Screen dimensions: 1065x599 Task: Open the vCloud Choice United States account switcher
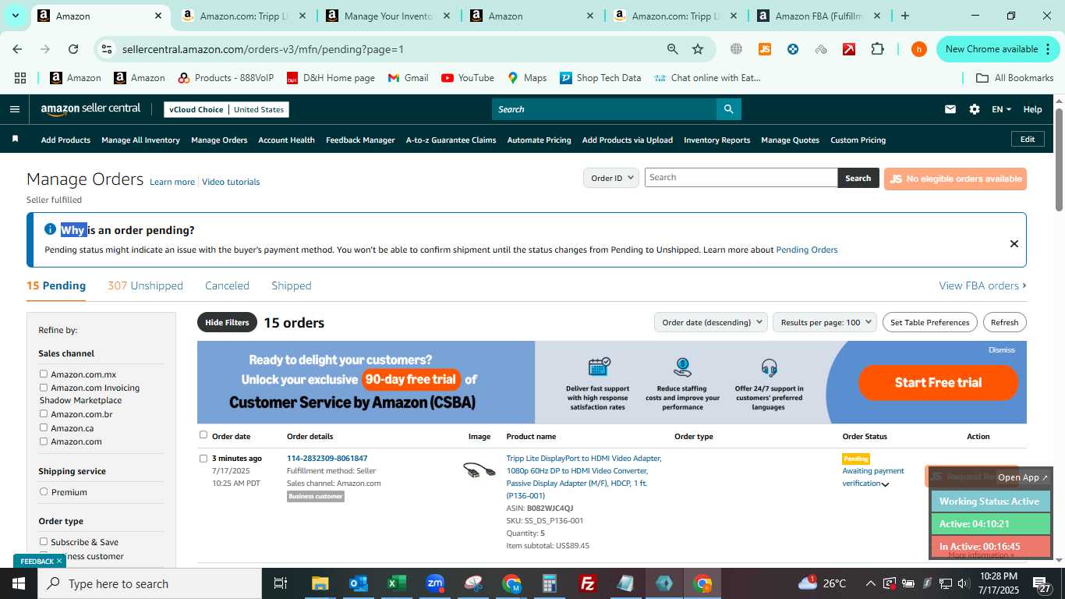[x=226, y=109]
